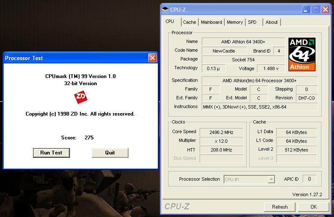Click the L1 Data value 64 KBytes

(x=296, y=132)
